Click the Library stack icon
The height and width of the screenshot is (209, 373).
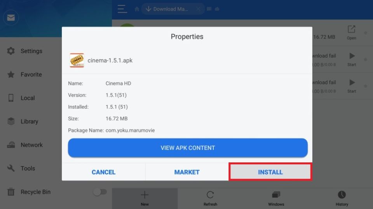(x=11, y=121)
